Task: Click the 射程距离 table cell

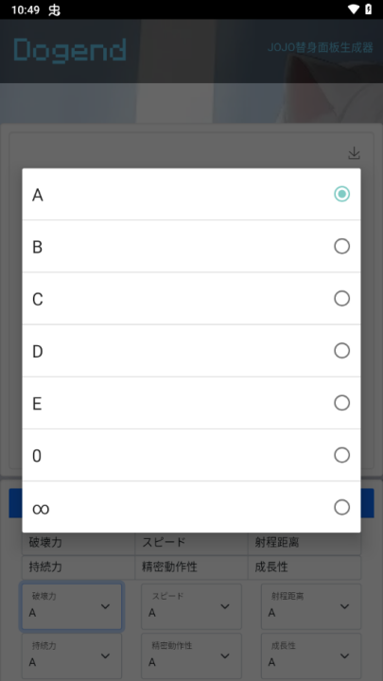Action: (x=305, y=543)
